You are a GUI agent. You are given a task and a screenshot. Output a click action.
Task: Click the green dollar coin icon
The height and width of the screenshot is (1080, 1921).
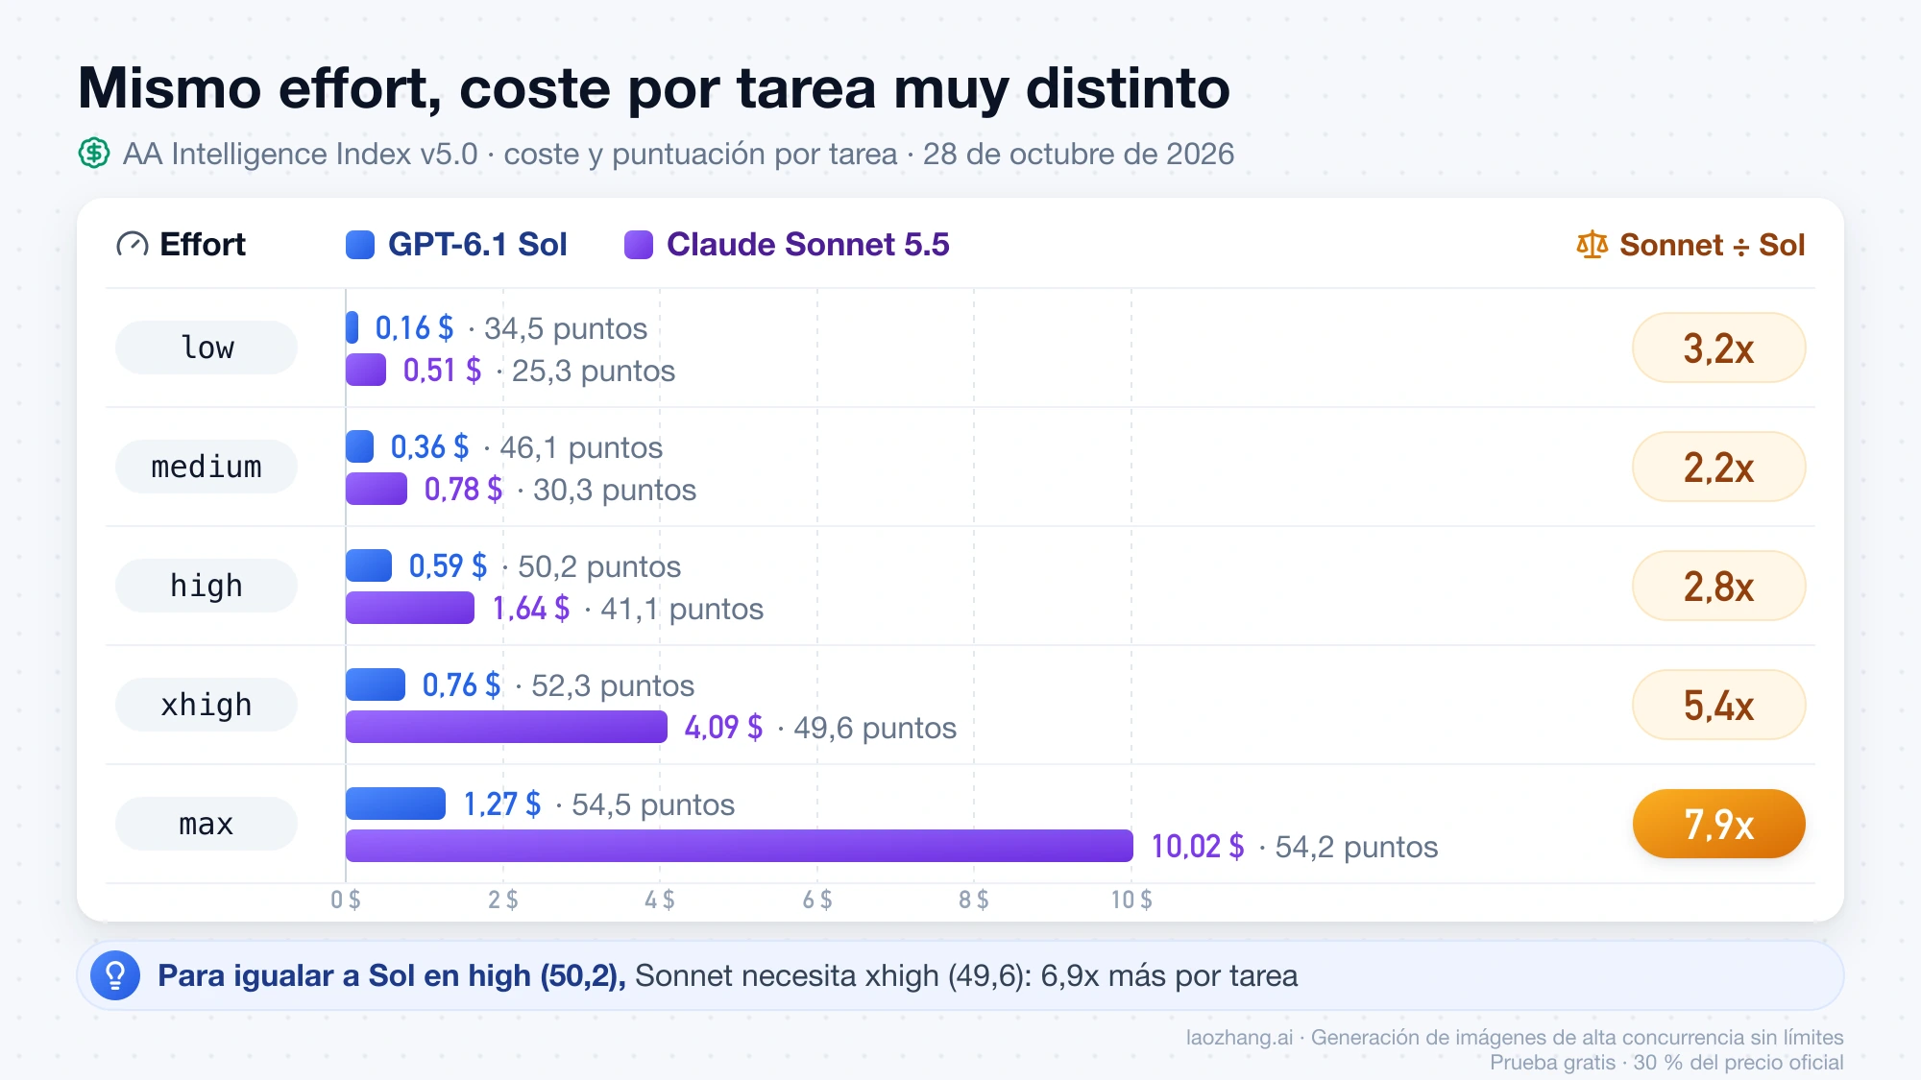(x=94, y=154)
